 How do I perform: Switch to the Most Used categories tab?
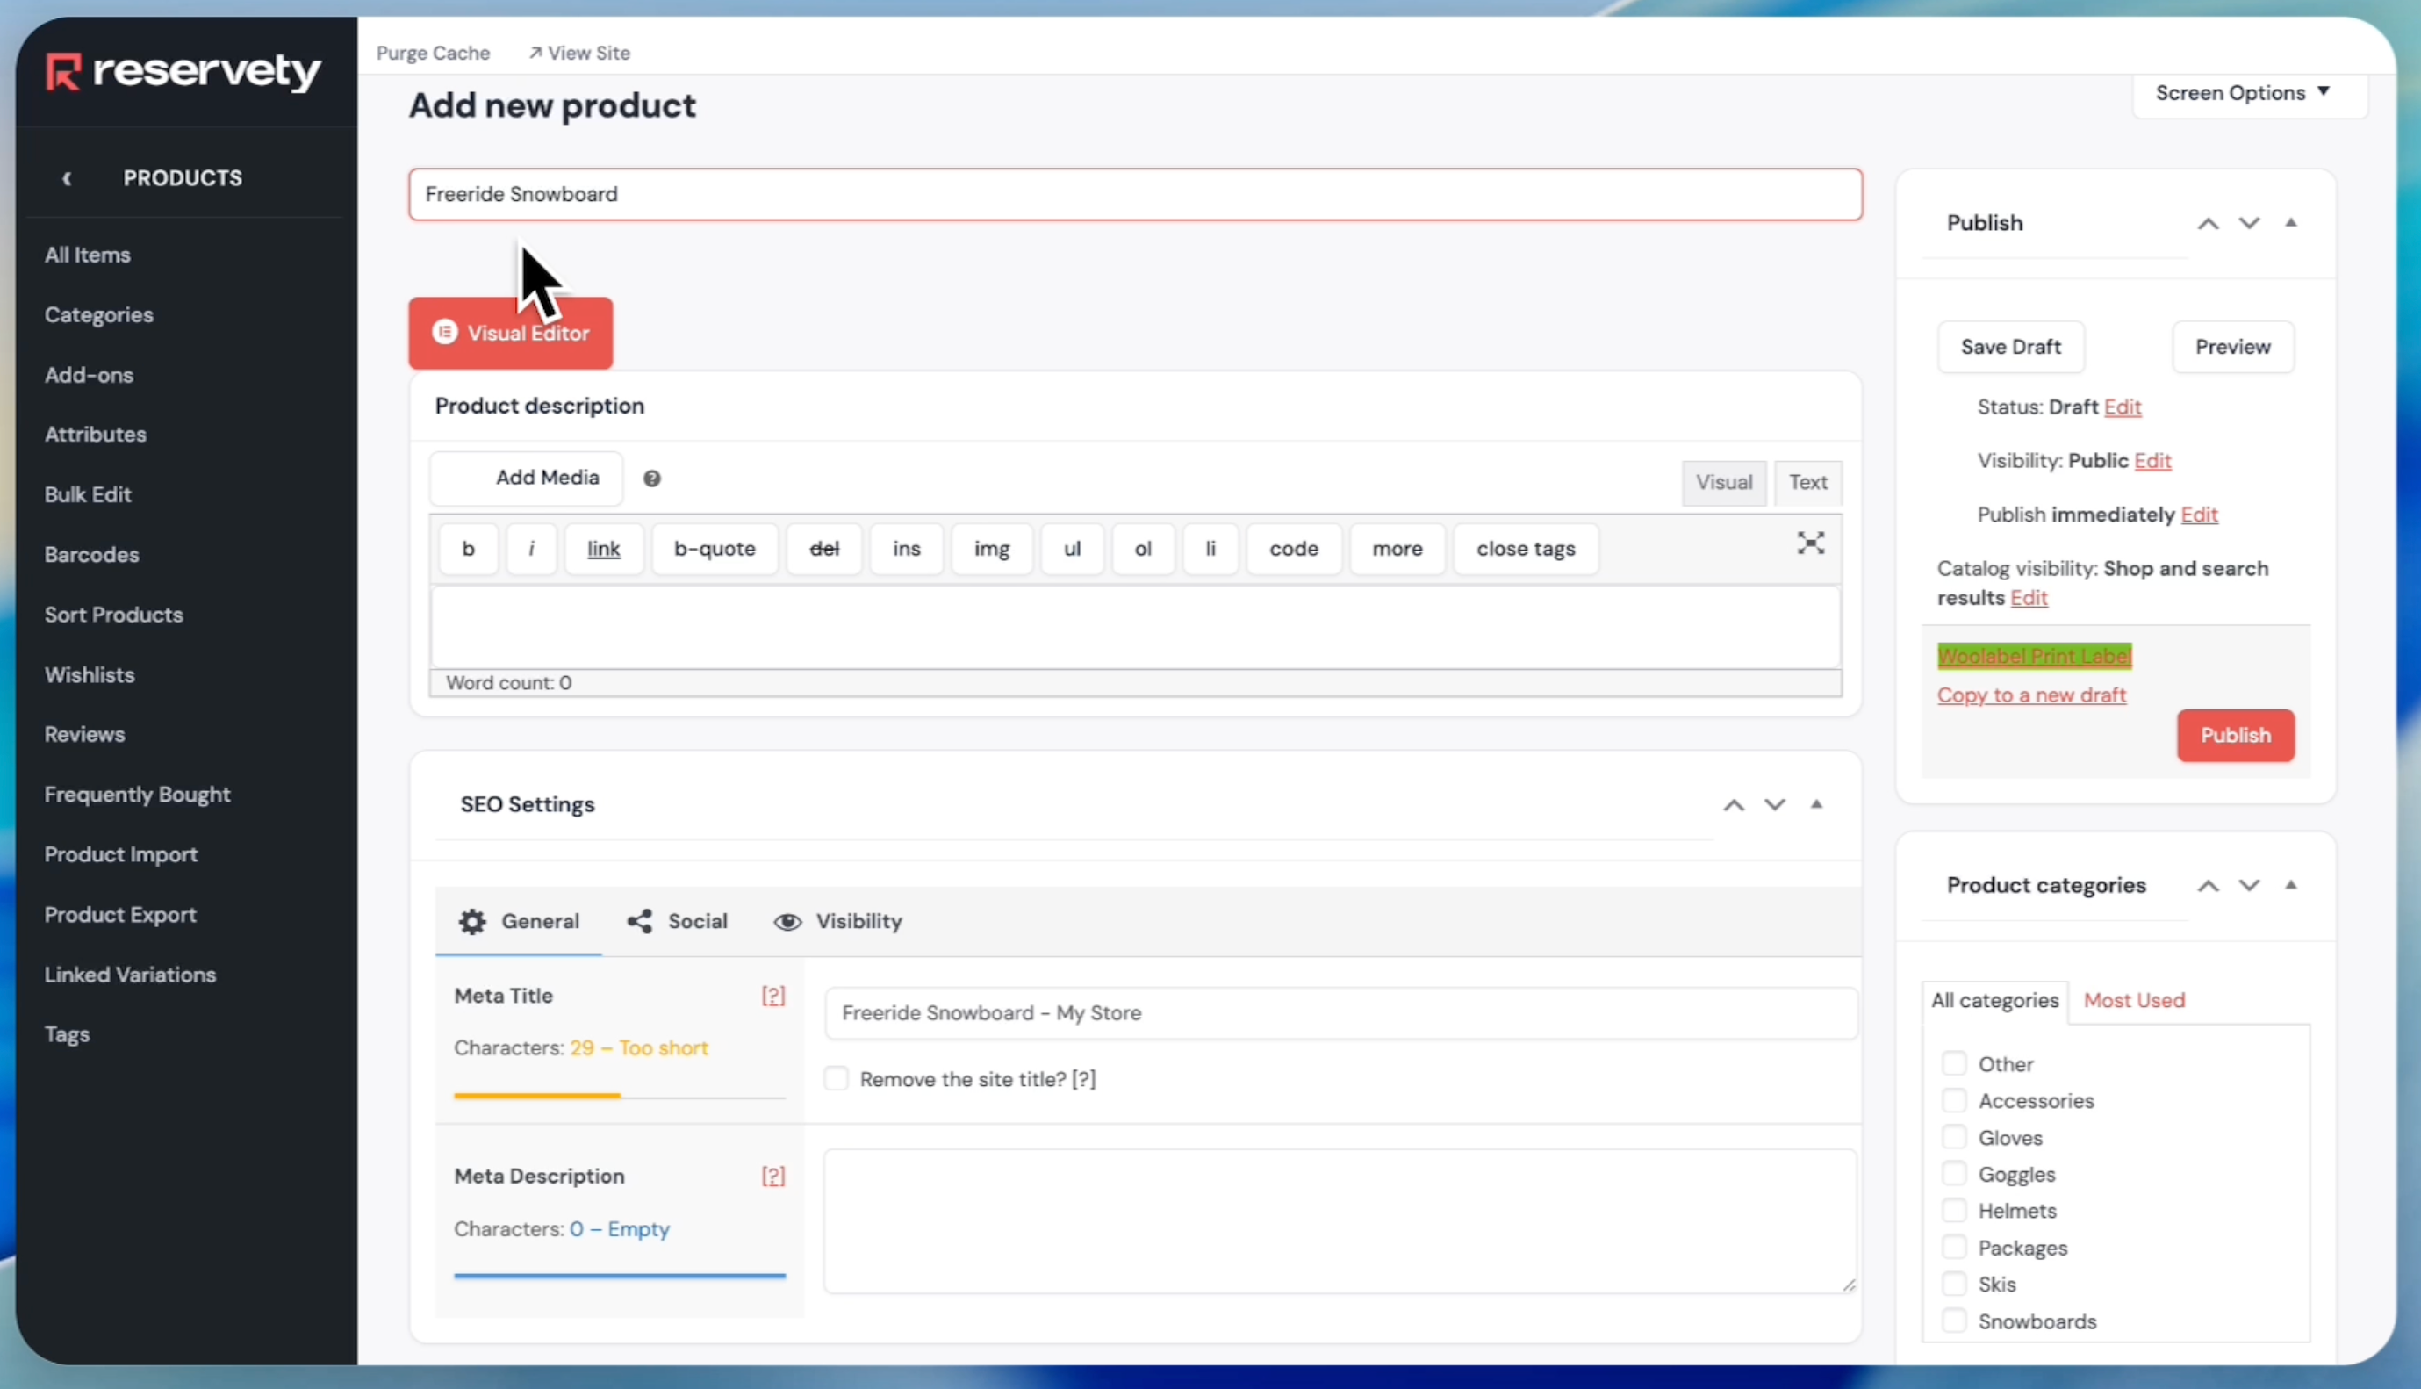(x=2133, y=1001)
